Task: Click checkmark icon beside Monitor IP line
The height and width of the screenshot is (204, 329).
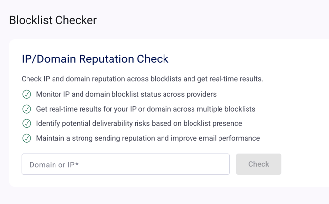Action: [27, 94]
